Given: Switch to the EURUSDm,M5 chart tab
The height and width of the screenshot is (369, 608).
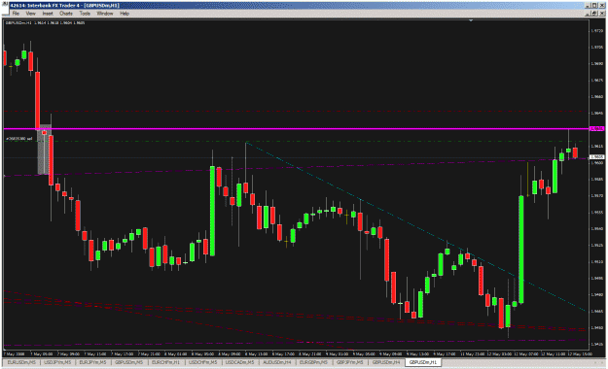Looking at the screenshot, I should pos(21,362).
